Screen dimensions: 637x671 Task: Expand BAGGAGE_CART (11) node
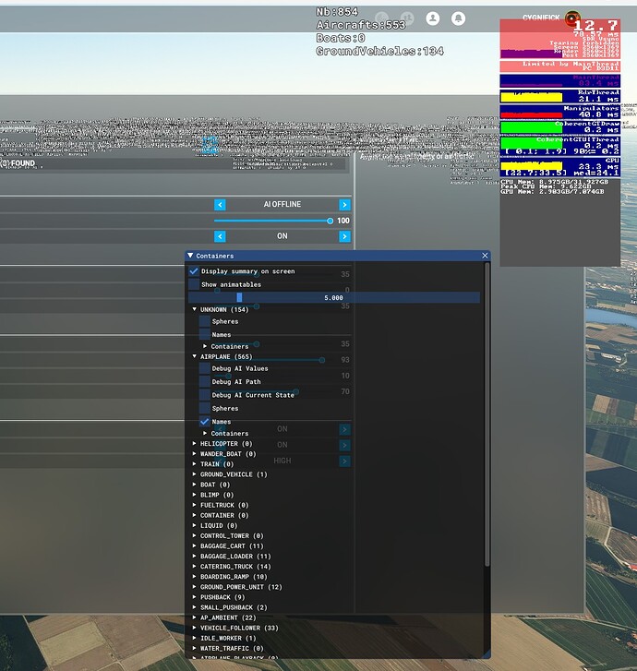coord(195,546)
